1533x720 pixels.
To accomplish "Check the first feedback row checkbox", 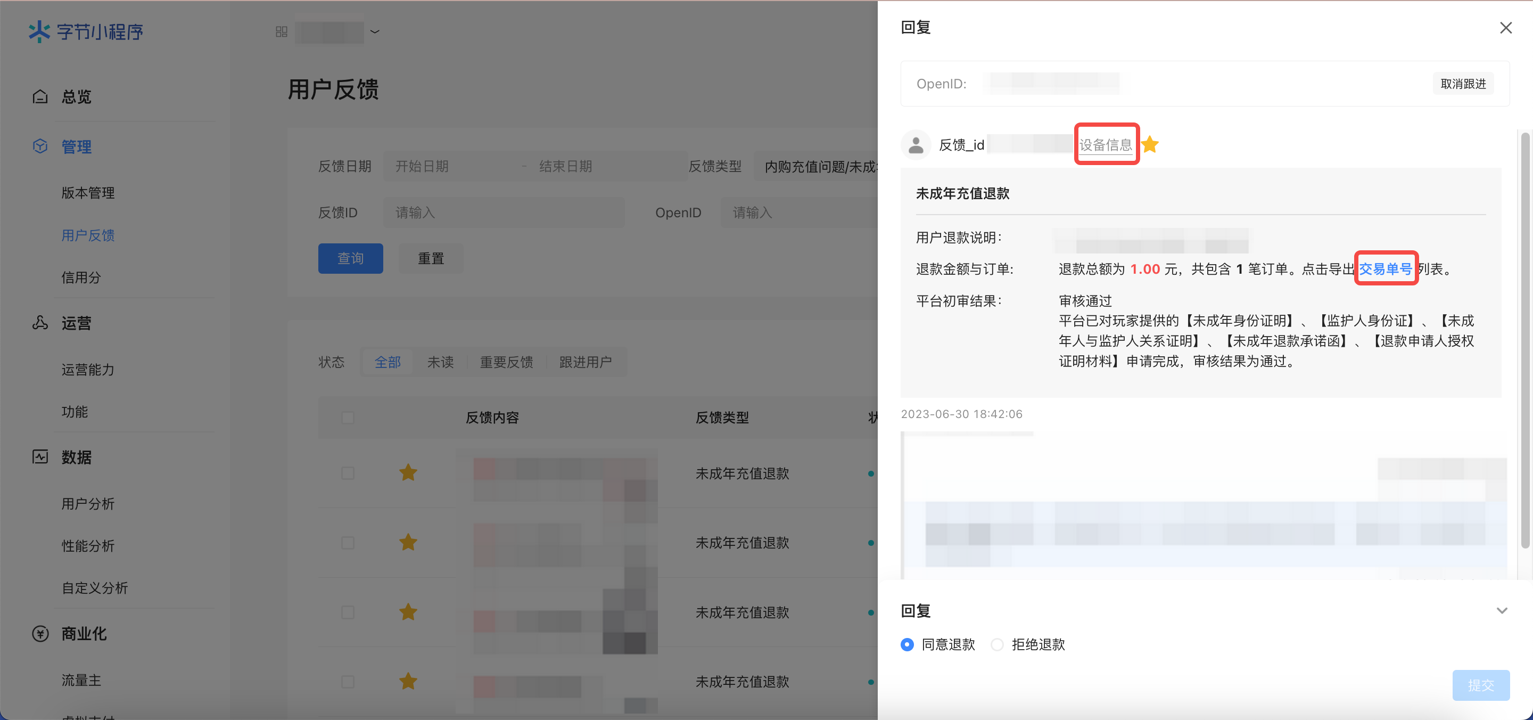I will tap(348, 473).
